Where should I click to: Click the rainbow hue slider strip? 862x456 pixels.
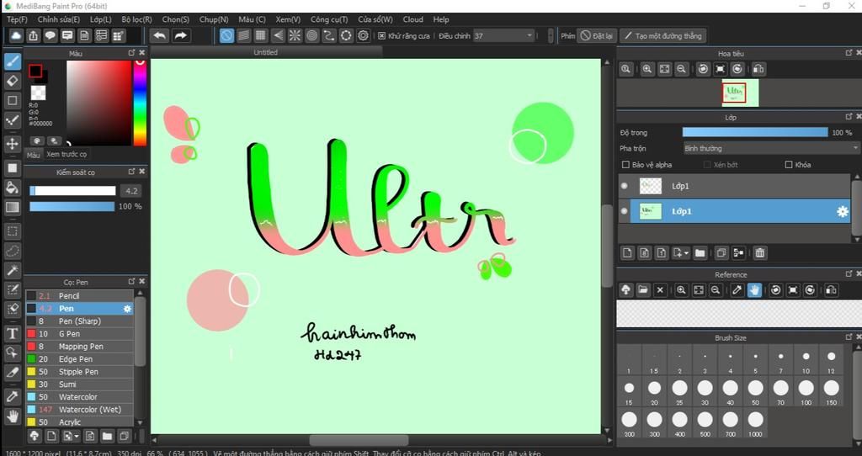tap(140, 103)
